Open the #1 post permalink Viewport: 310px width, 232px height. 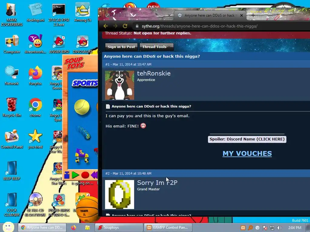pyautogui.click(x=107, y=64)
